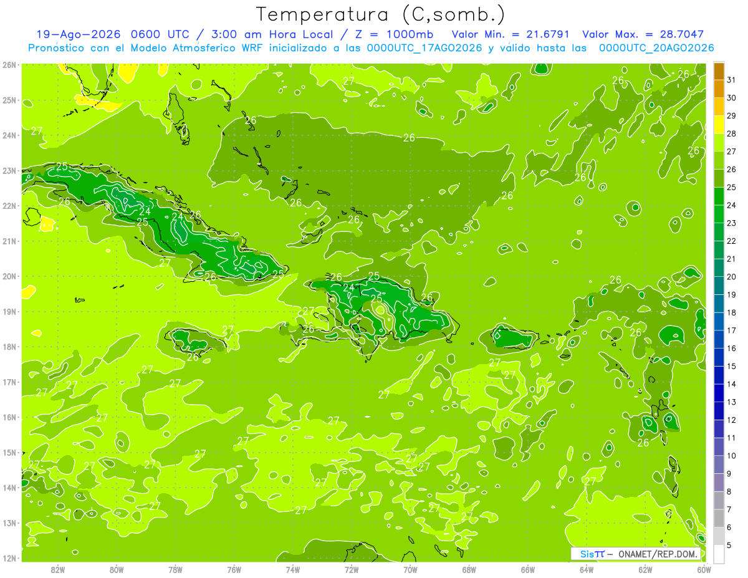Viewport: 748px width, 578px height.
Task: Click the 74W longitude label
Action: [293, 569]
